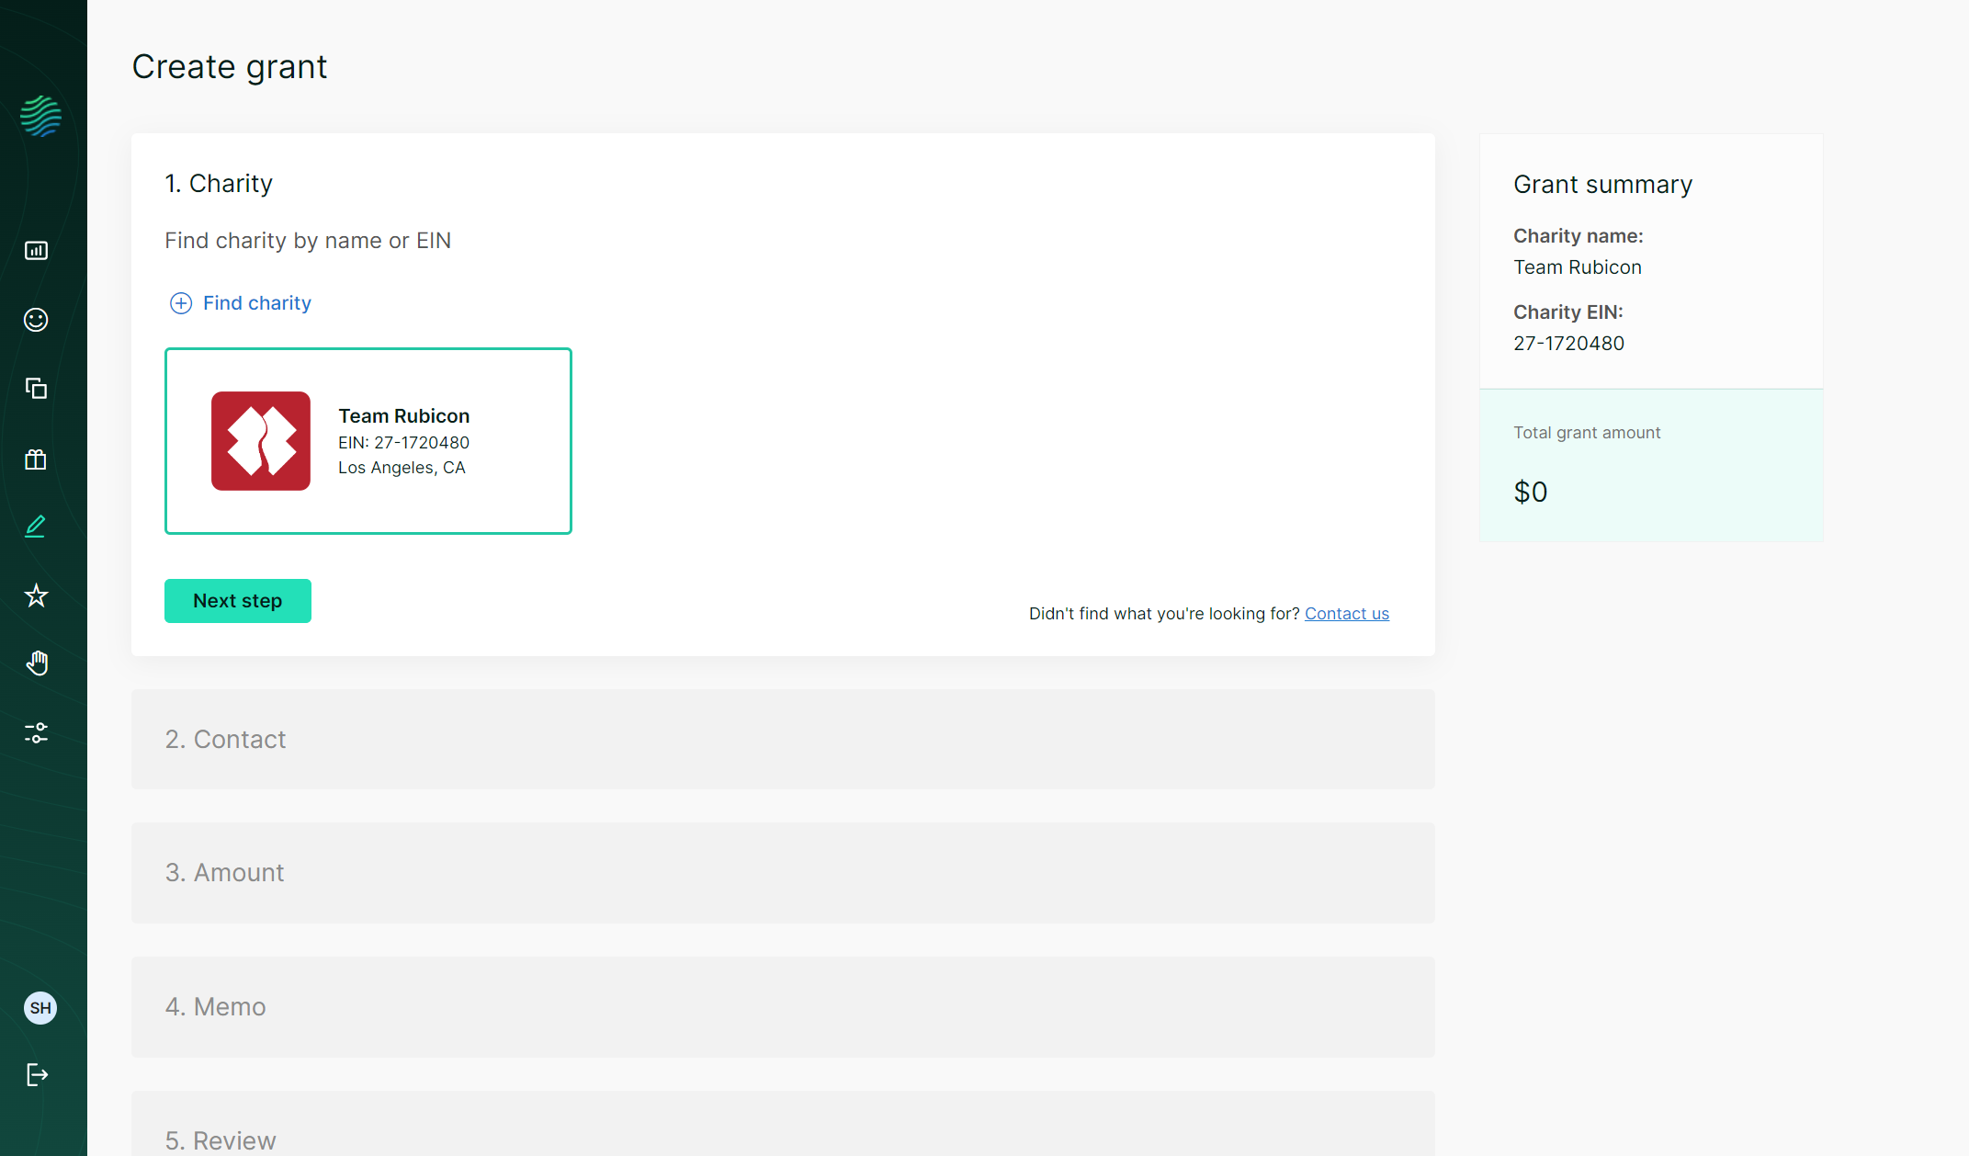Image resolution: width=1969 pixels, height=1156 pixels.
Task: Click the Find charity link
Action: (x=257, y=303)
